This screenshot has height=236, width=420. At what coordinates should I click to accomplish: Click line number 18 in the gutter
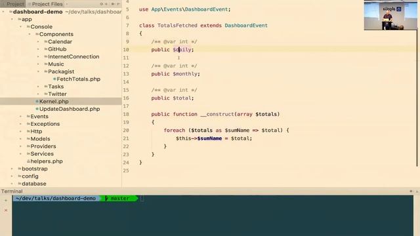tap(126, 114)
